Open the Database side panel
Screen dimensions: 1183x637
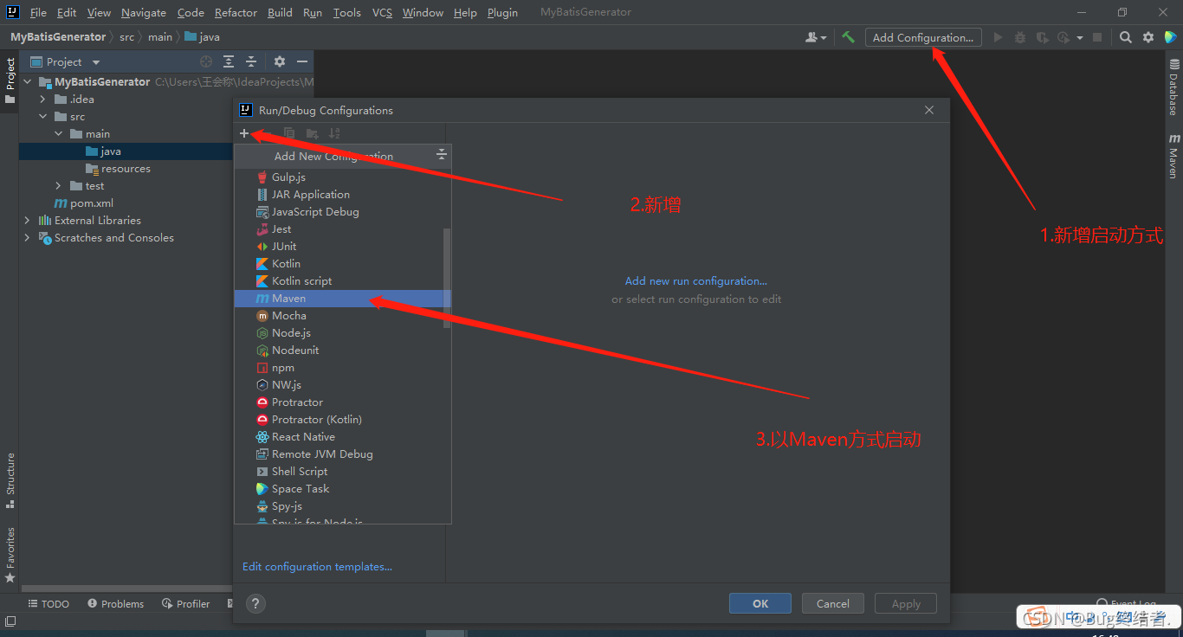click(x=1173, y=87)
